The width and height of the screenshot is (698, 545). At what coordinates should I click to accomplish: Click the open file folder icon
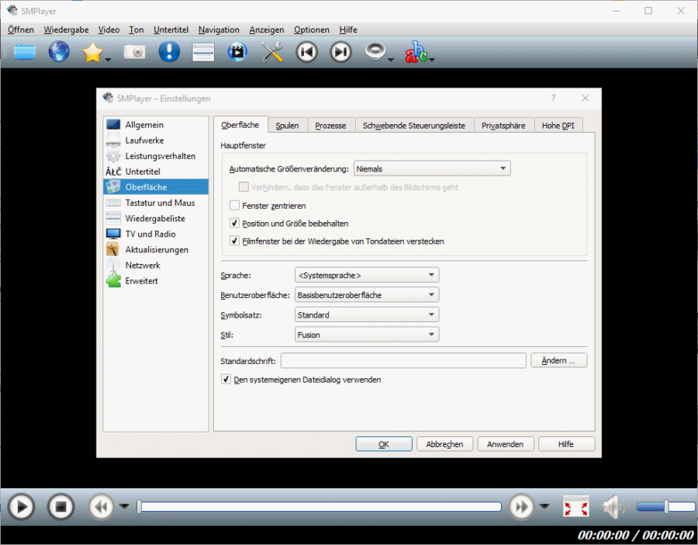25,52
